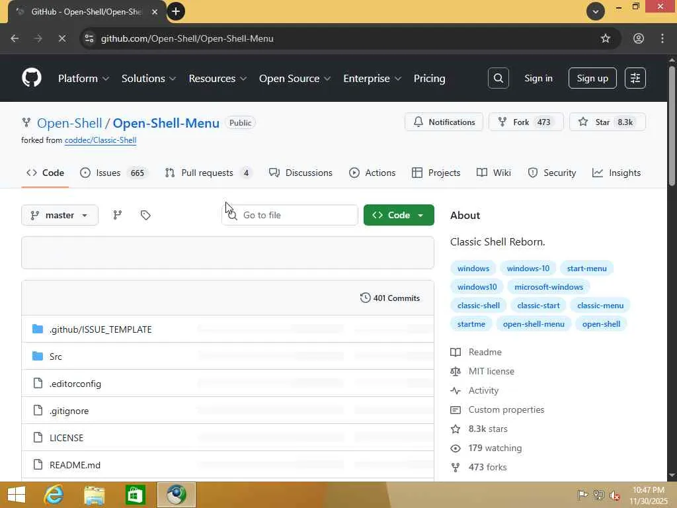Click the Sign up button
This screenshot has height=508, width=677.
pyautogui.click(x=592, y=78)
